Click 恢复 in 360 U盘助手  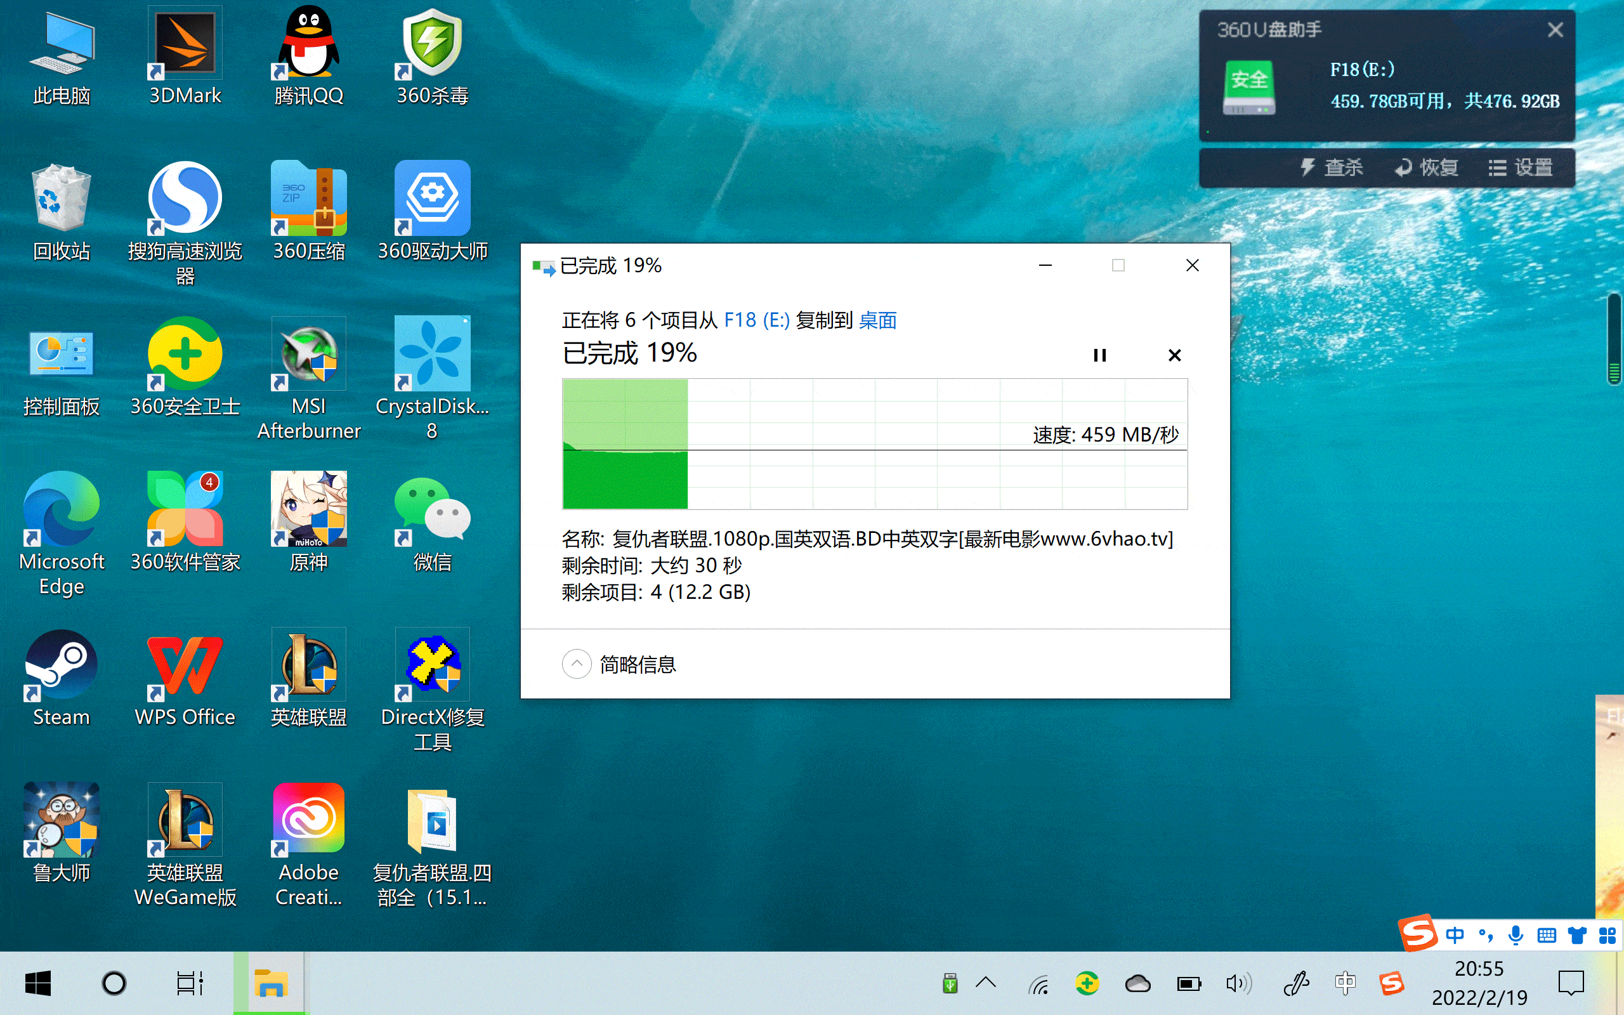(1427, 167)
